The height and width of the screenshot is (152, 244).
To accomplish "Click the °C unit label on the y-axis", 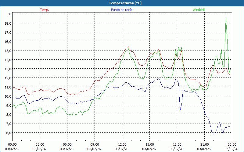I will pyautogui.click(x=9, y=14).
